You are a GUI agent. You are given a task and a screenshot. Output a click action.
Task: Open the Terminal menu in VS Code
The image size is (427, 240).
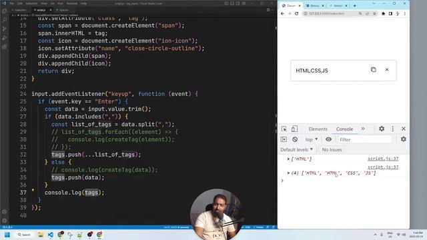71,3
